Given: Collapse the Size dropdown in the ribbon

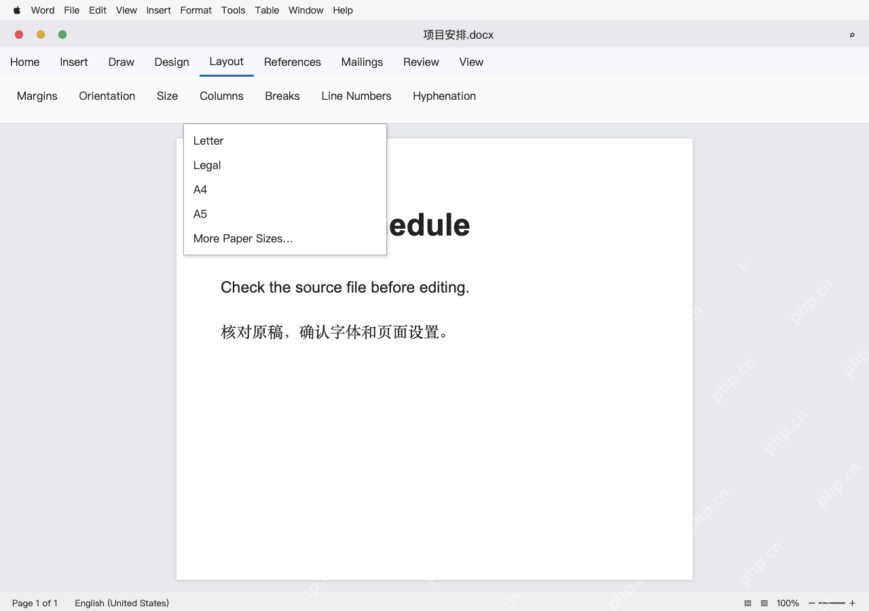Looking at the screenshot, I should point(167,96).
